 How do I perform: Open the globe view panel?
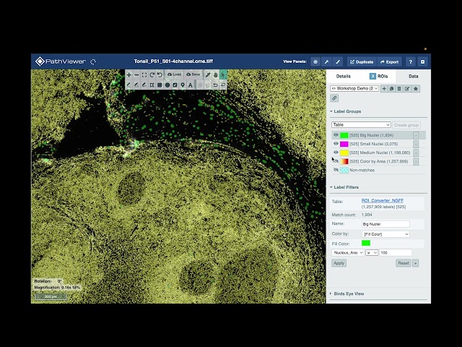(315, 61)
